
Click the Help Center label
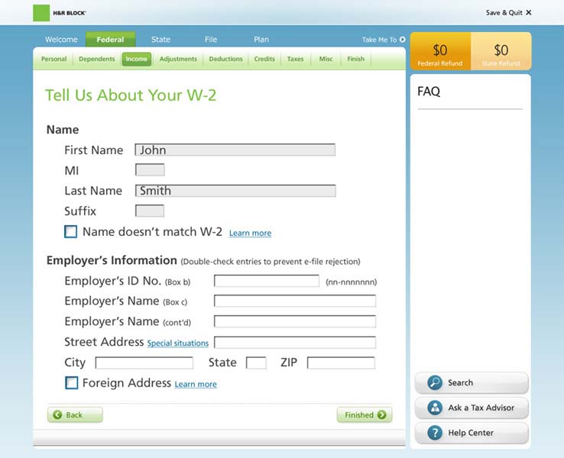[x=471, y=433]
